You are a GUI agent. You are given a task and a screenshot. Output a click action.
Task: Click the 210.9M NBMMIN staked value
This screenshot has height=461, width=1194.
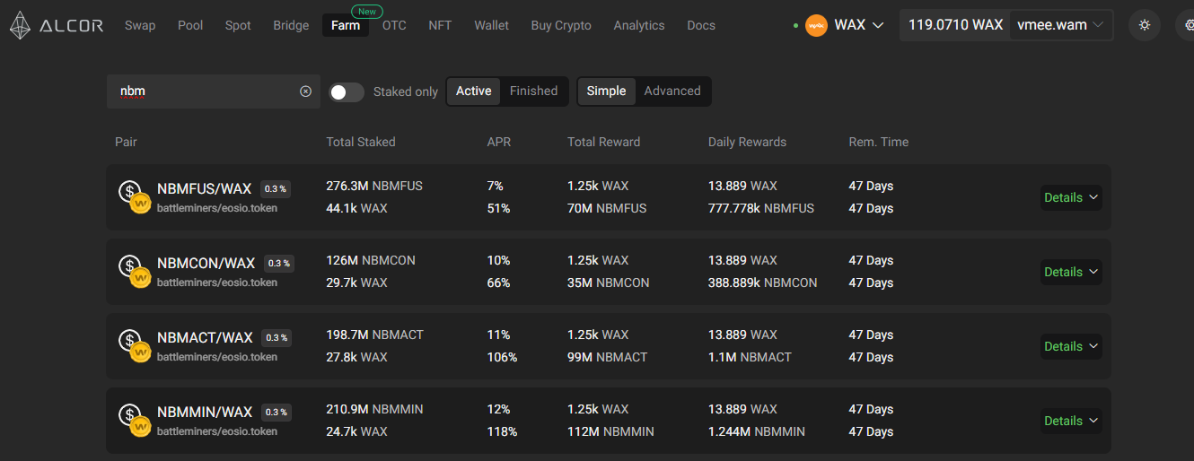[374, 409]
